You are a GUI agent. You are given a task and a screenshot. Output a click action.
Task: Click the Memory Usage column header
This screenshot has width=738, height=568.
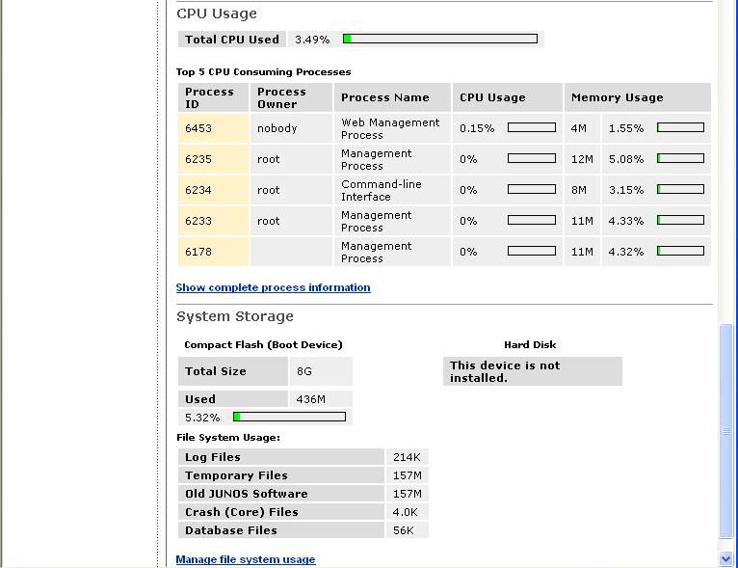point(617,97)
